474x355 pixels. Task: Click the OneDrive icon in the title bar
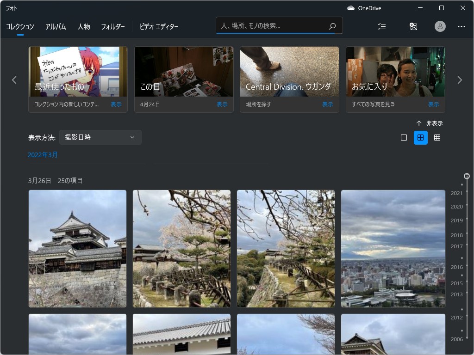click(x=351, y=8)
